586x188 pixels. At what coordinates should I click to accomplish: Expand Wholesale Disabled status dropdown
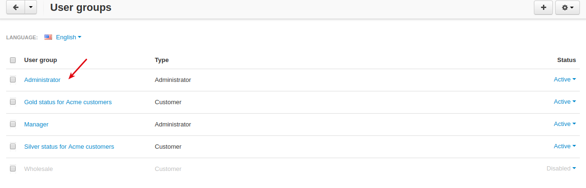[561, 169]
